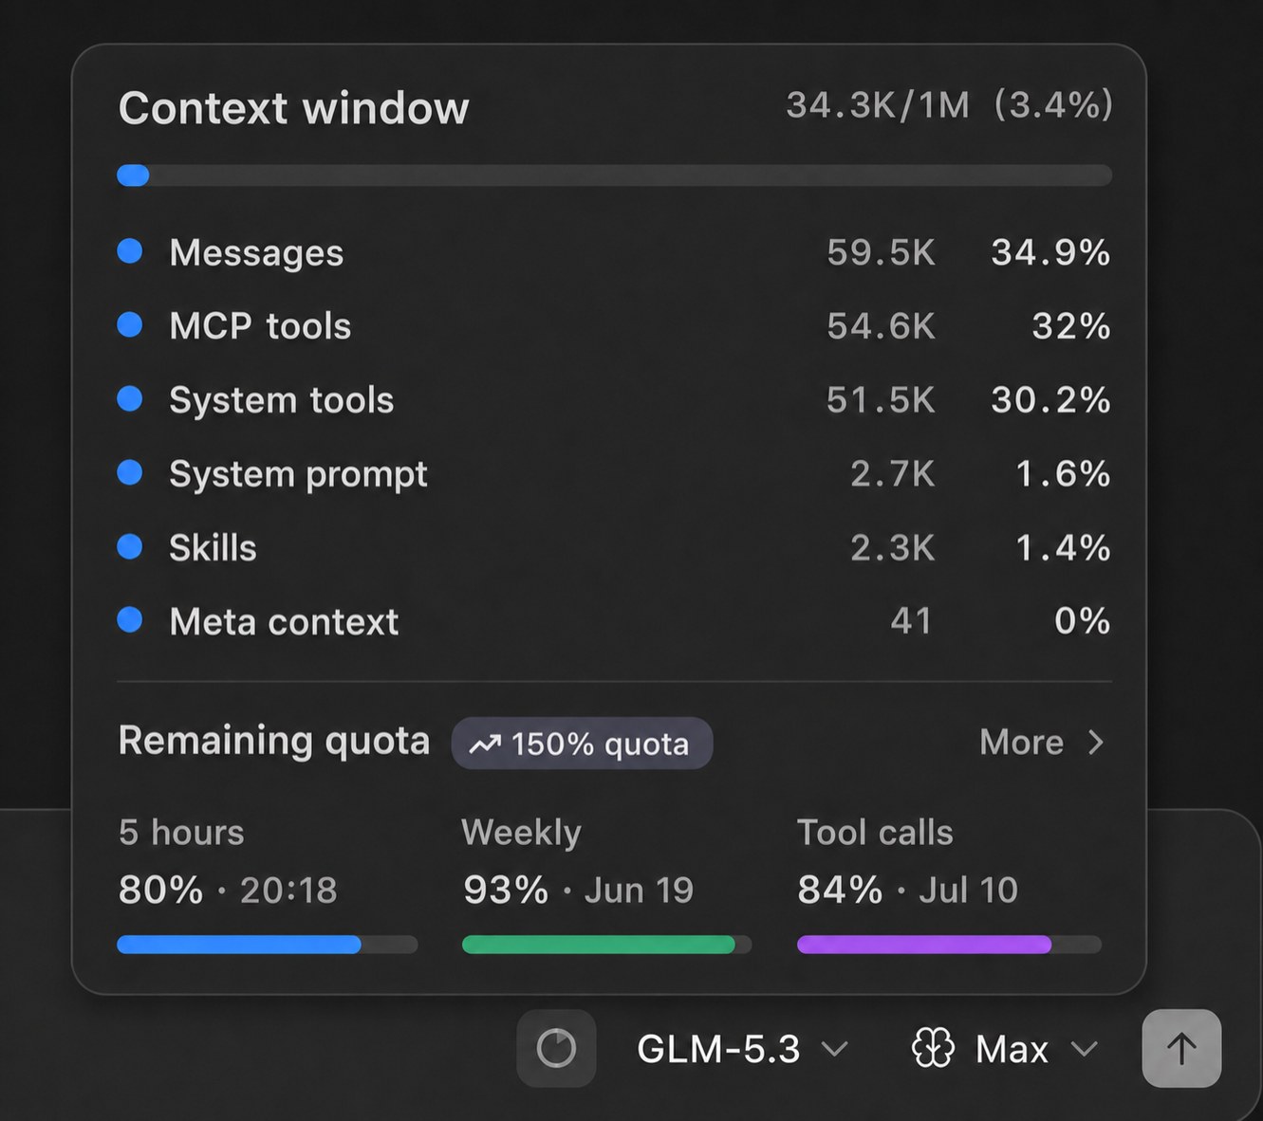The width and height of the screenshot is (1263, 1121).
Task: Click the blue 5 hours quota bar
Action: tap(267, 945)
